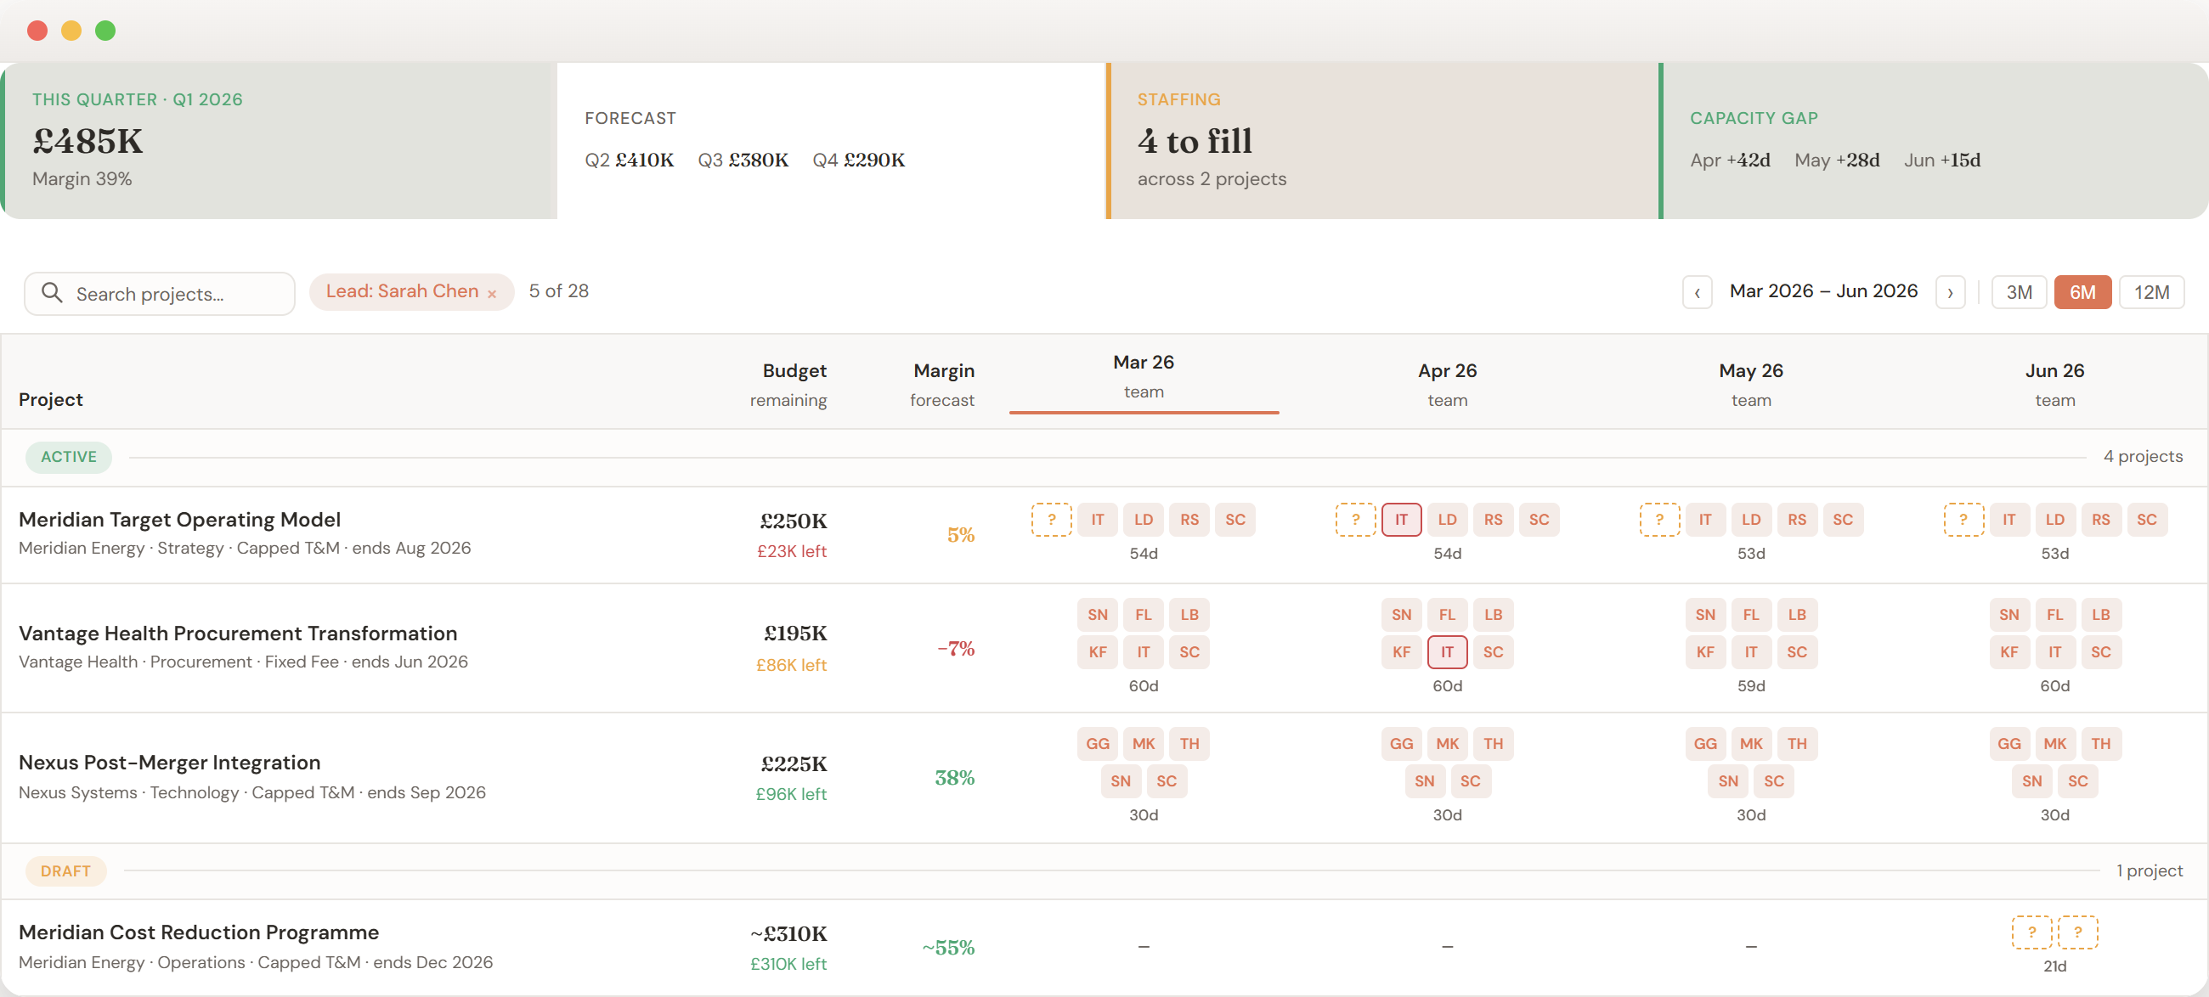Remove the Lead: Sarah Chen filter
This screenshot has height=997, width=2209.
tap(491, 294)
